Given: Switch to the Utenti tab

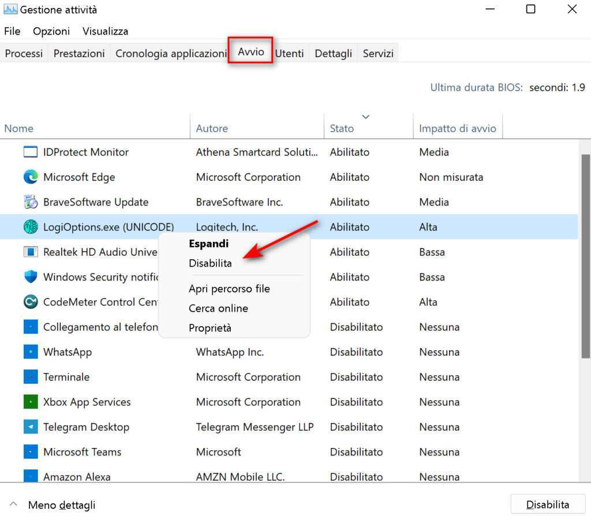Looking at the screenshot, I should click(x=290, y=54).
